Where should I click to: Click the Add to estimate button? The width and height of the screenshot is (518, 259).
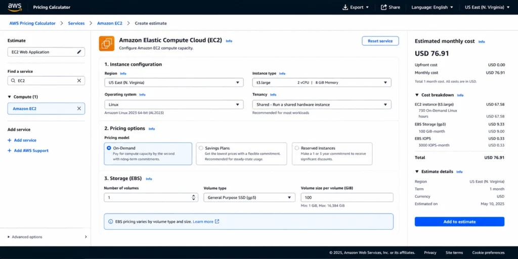tap(459, 222)
